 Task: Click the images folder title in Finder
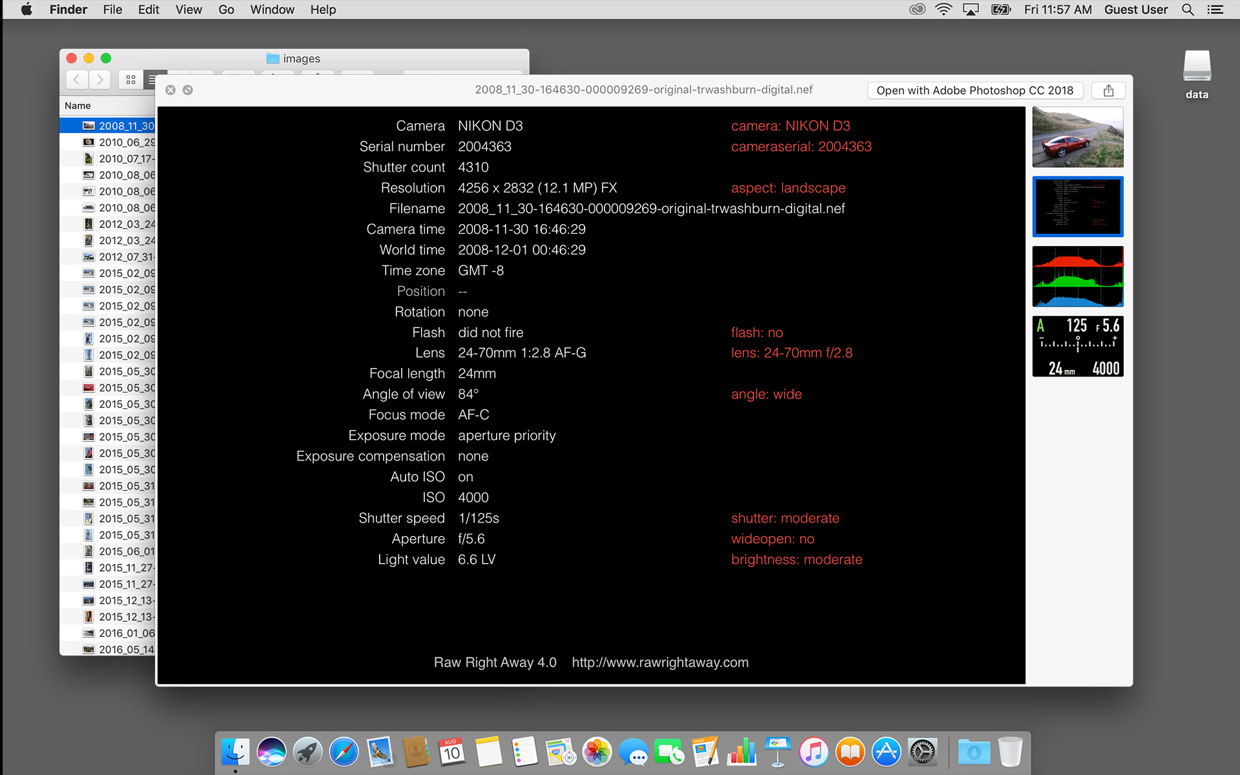294,59
